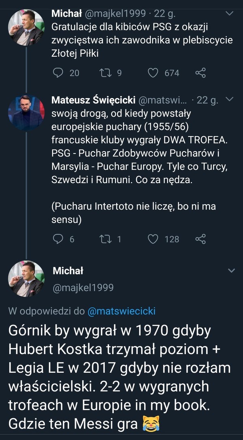
Task: Open the @matswiecicki mention link
Action: [121, 311]
